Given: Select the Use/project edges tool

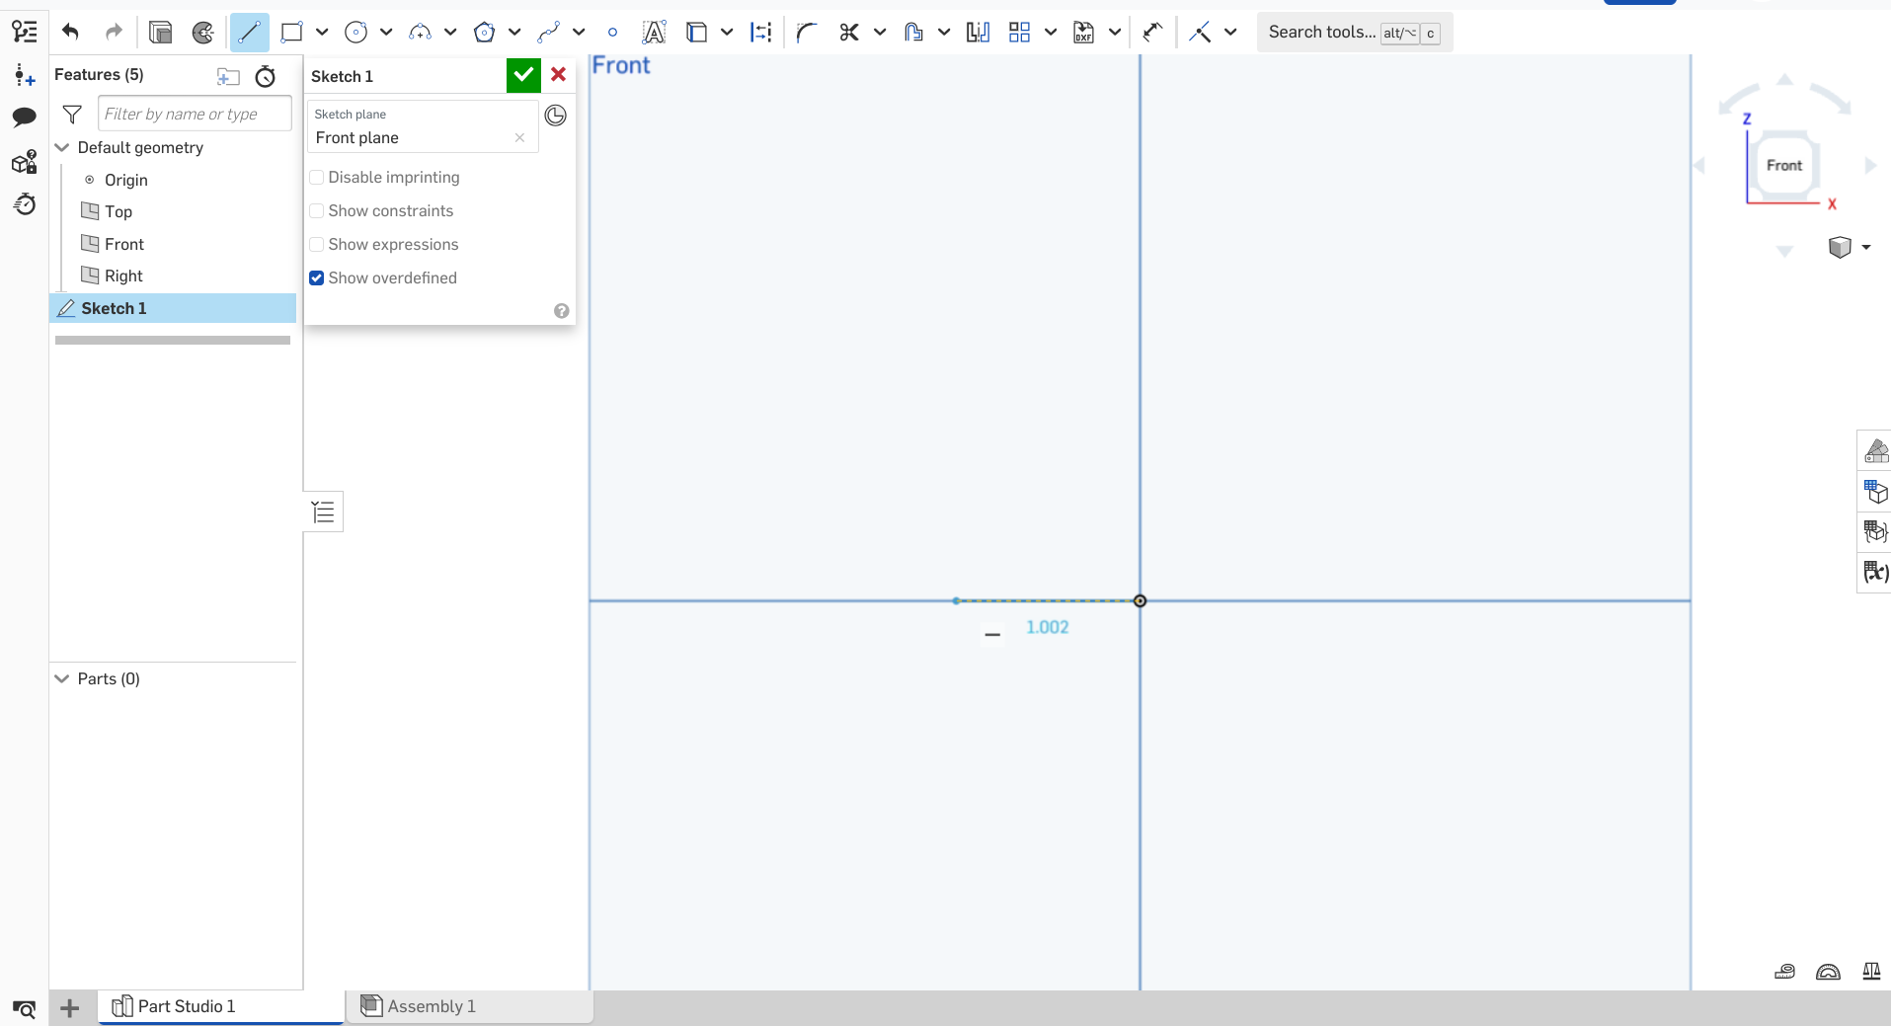Looking at the screenshot, I should pos(696,33).
